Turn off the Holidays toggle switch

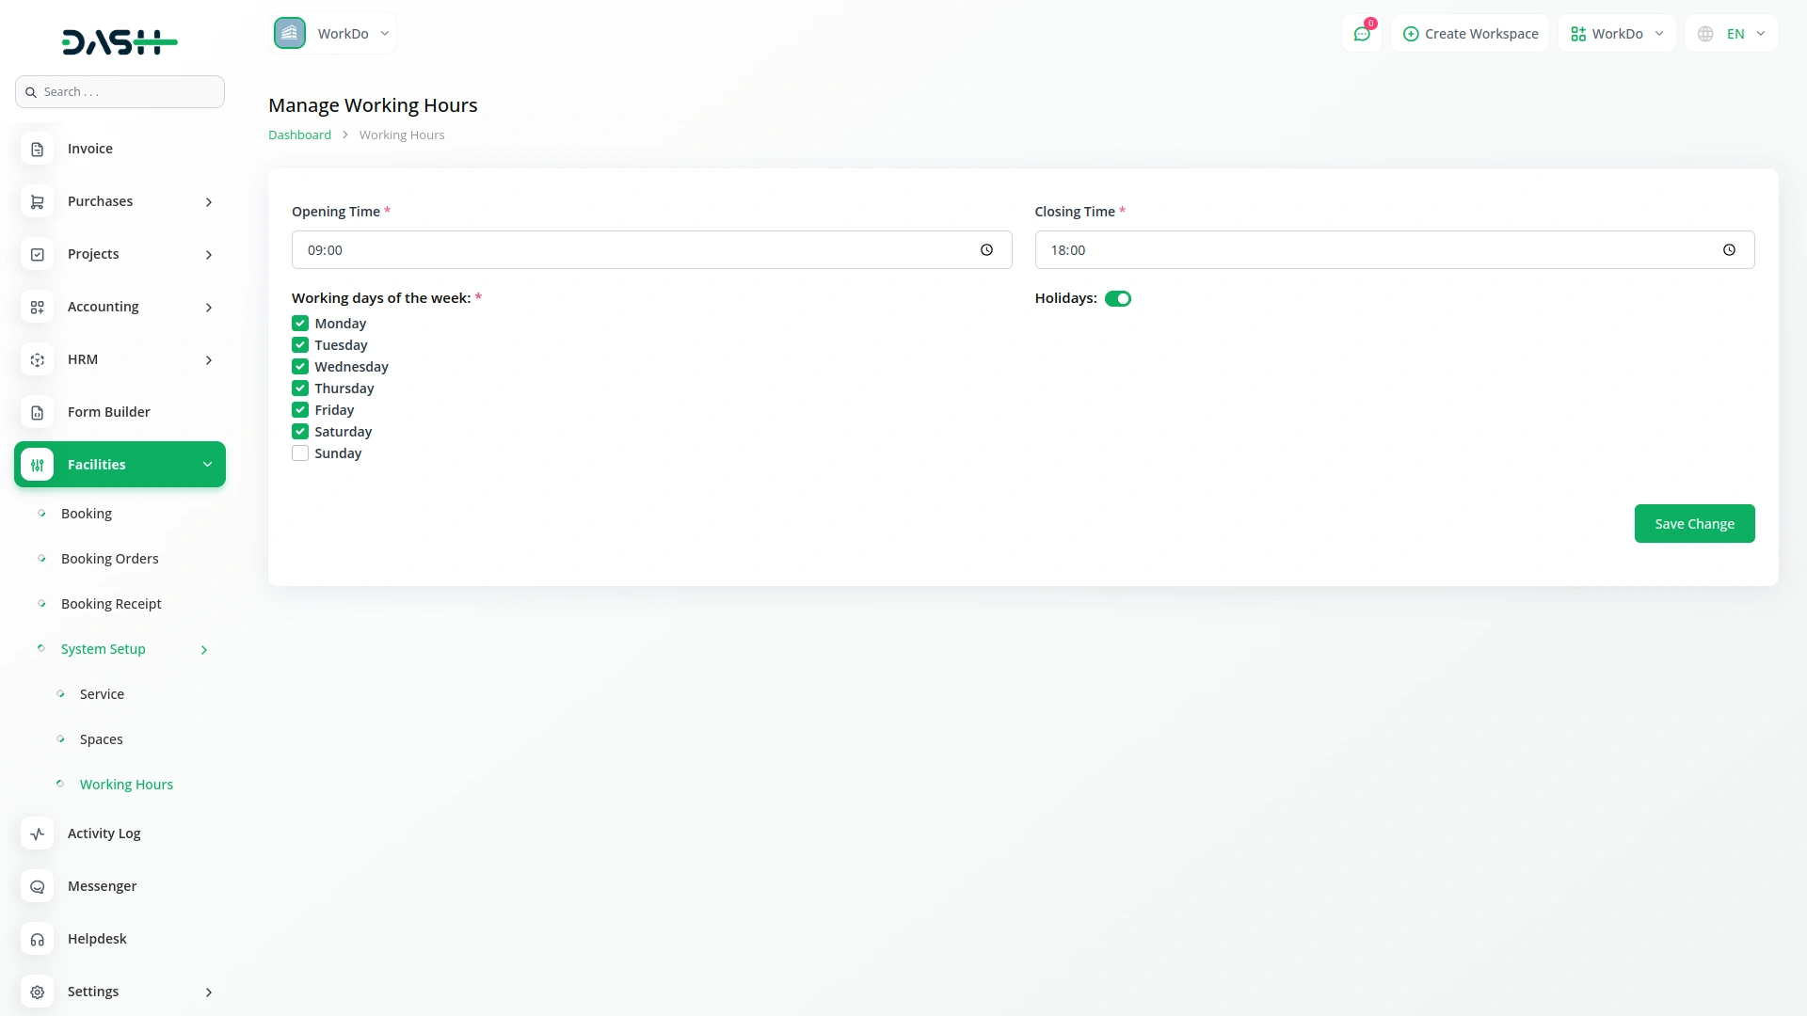(x=1118, y=298)
